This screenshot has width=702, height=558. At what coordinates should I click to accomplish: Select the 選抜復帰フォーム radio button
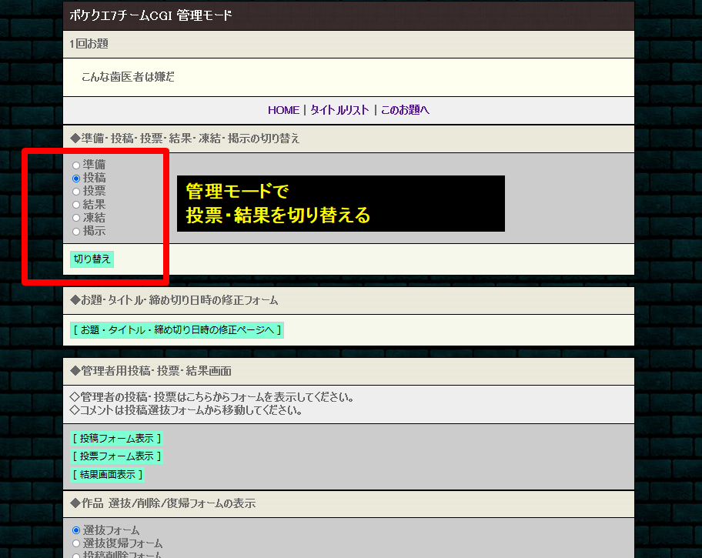point(76,543)
